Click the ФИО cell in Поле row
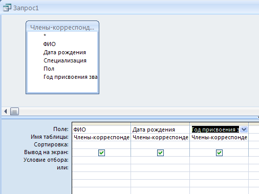Viewport: 259px width, 194px height. tap(101, 130)
